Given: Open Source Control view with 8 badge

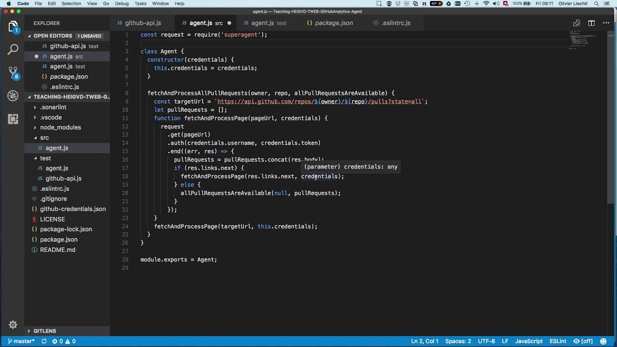Looking at the screenshot, I should coord(13,72).
